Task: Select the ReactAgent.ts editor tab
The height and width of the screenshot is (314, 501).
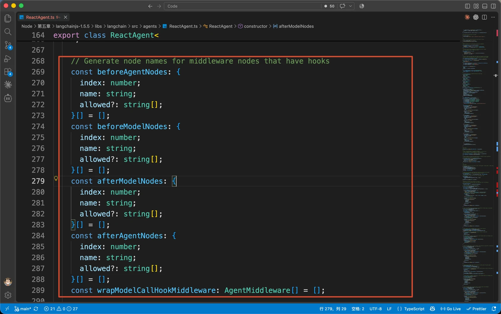Action: (x=40, y=17)
